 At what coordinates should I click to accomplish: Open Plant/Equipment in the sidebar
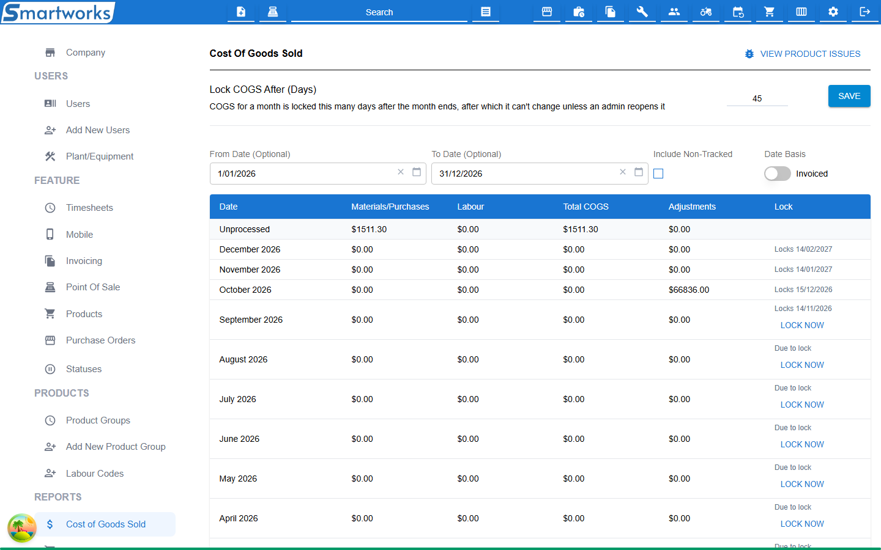(100, 156)
